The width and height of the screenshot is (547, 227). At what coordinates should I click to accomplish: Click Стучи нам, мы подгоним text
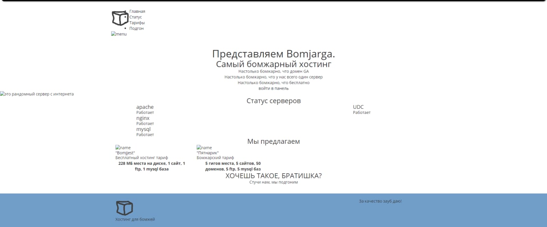[273, 182]
